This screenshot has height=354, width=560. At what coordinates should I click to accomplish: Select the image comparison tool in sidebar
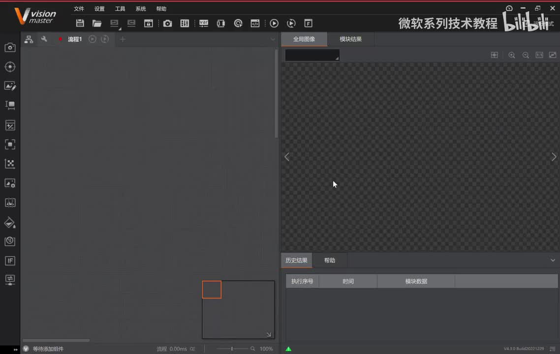click(x=10, y=203)
